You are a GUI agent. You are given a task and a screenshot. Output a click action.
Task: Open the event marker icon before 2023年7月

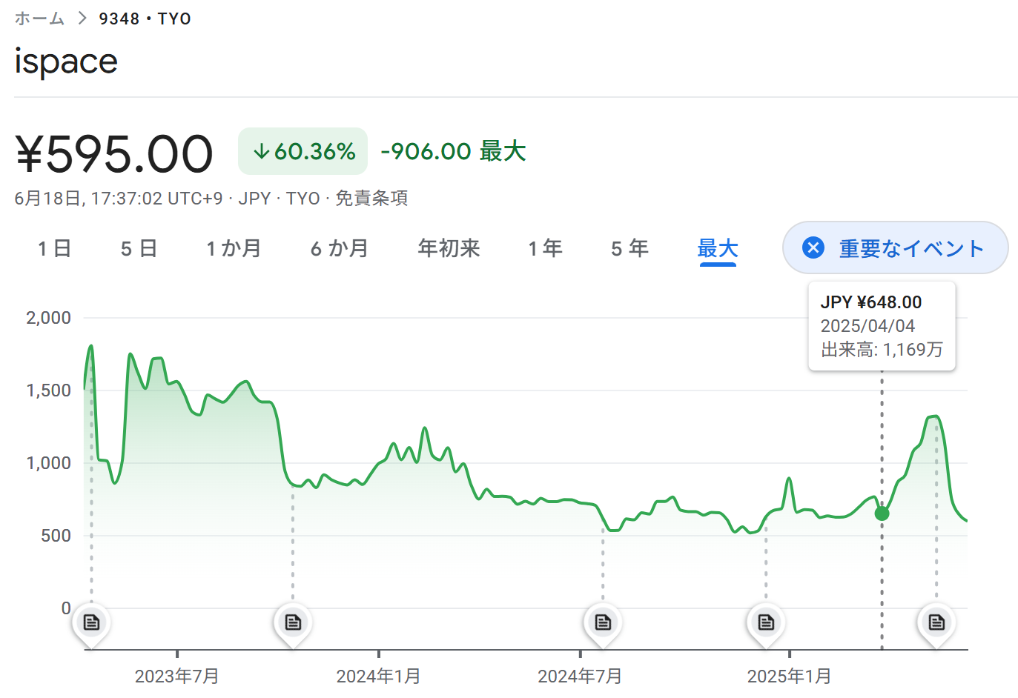(x=91, y=622)
